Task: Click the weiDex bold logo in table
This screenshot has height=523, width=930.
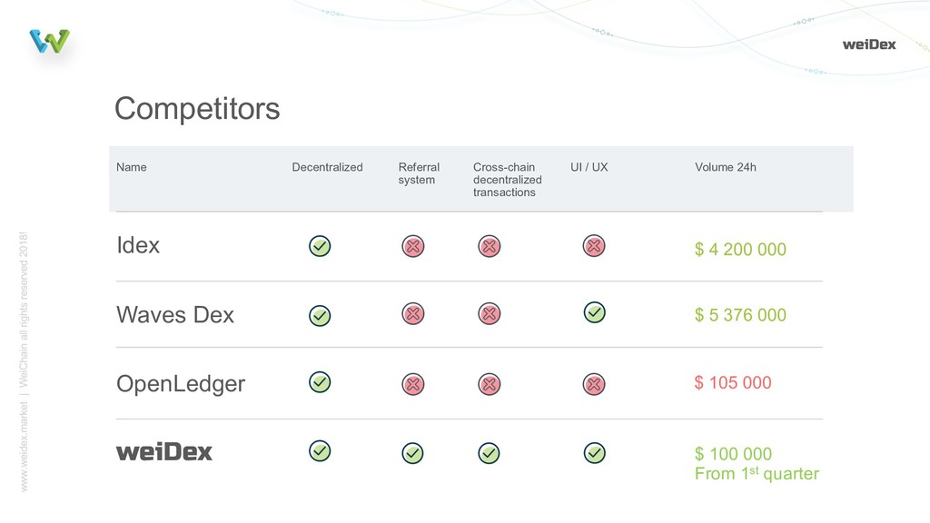Action: click(x=164, y=451)
